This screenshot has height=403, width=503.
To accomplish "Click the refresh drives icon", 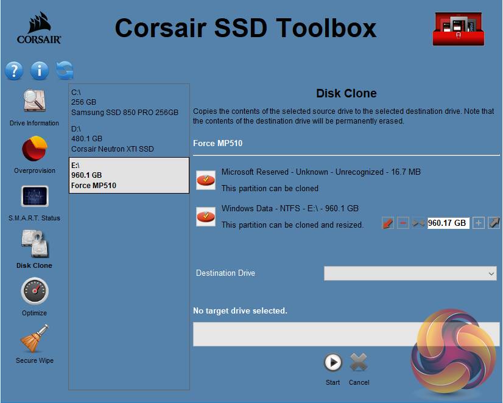I will click(x=65, y=71).
